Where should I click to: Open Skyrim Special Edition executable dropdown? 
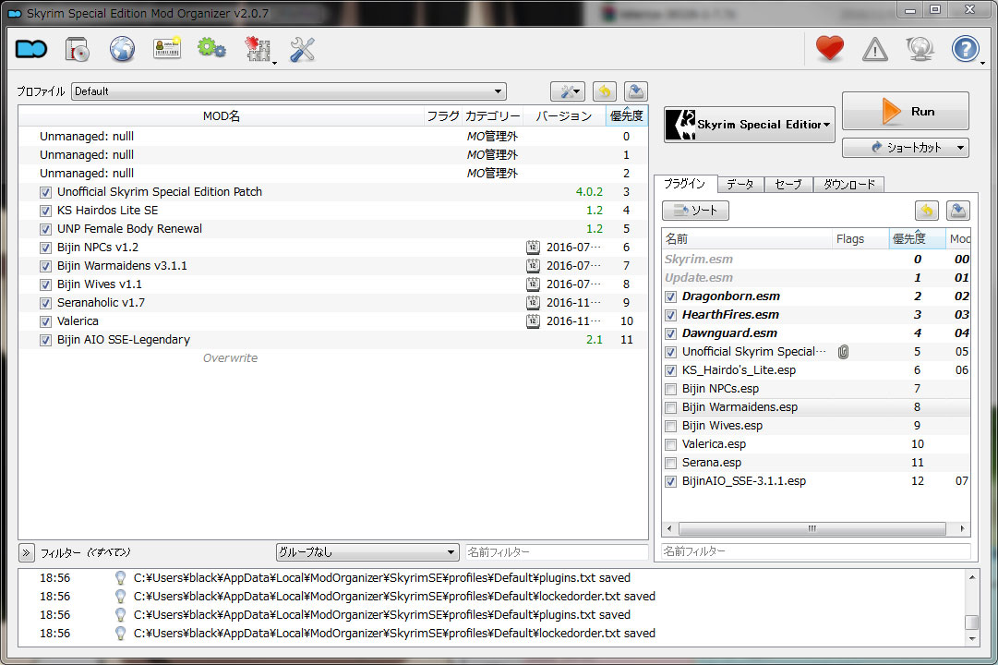(x=749, y=124)
